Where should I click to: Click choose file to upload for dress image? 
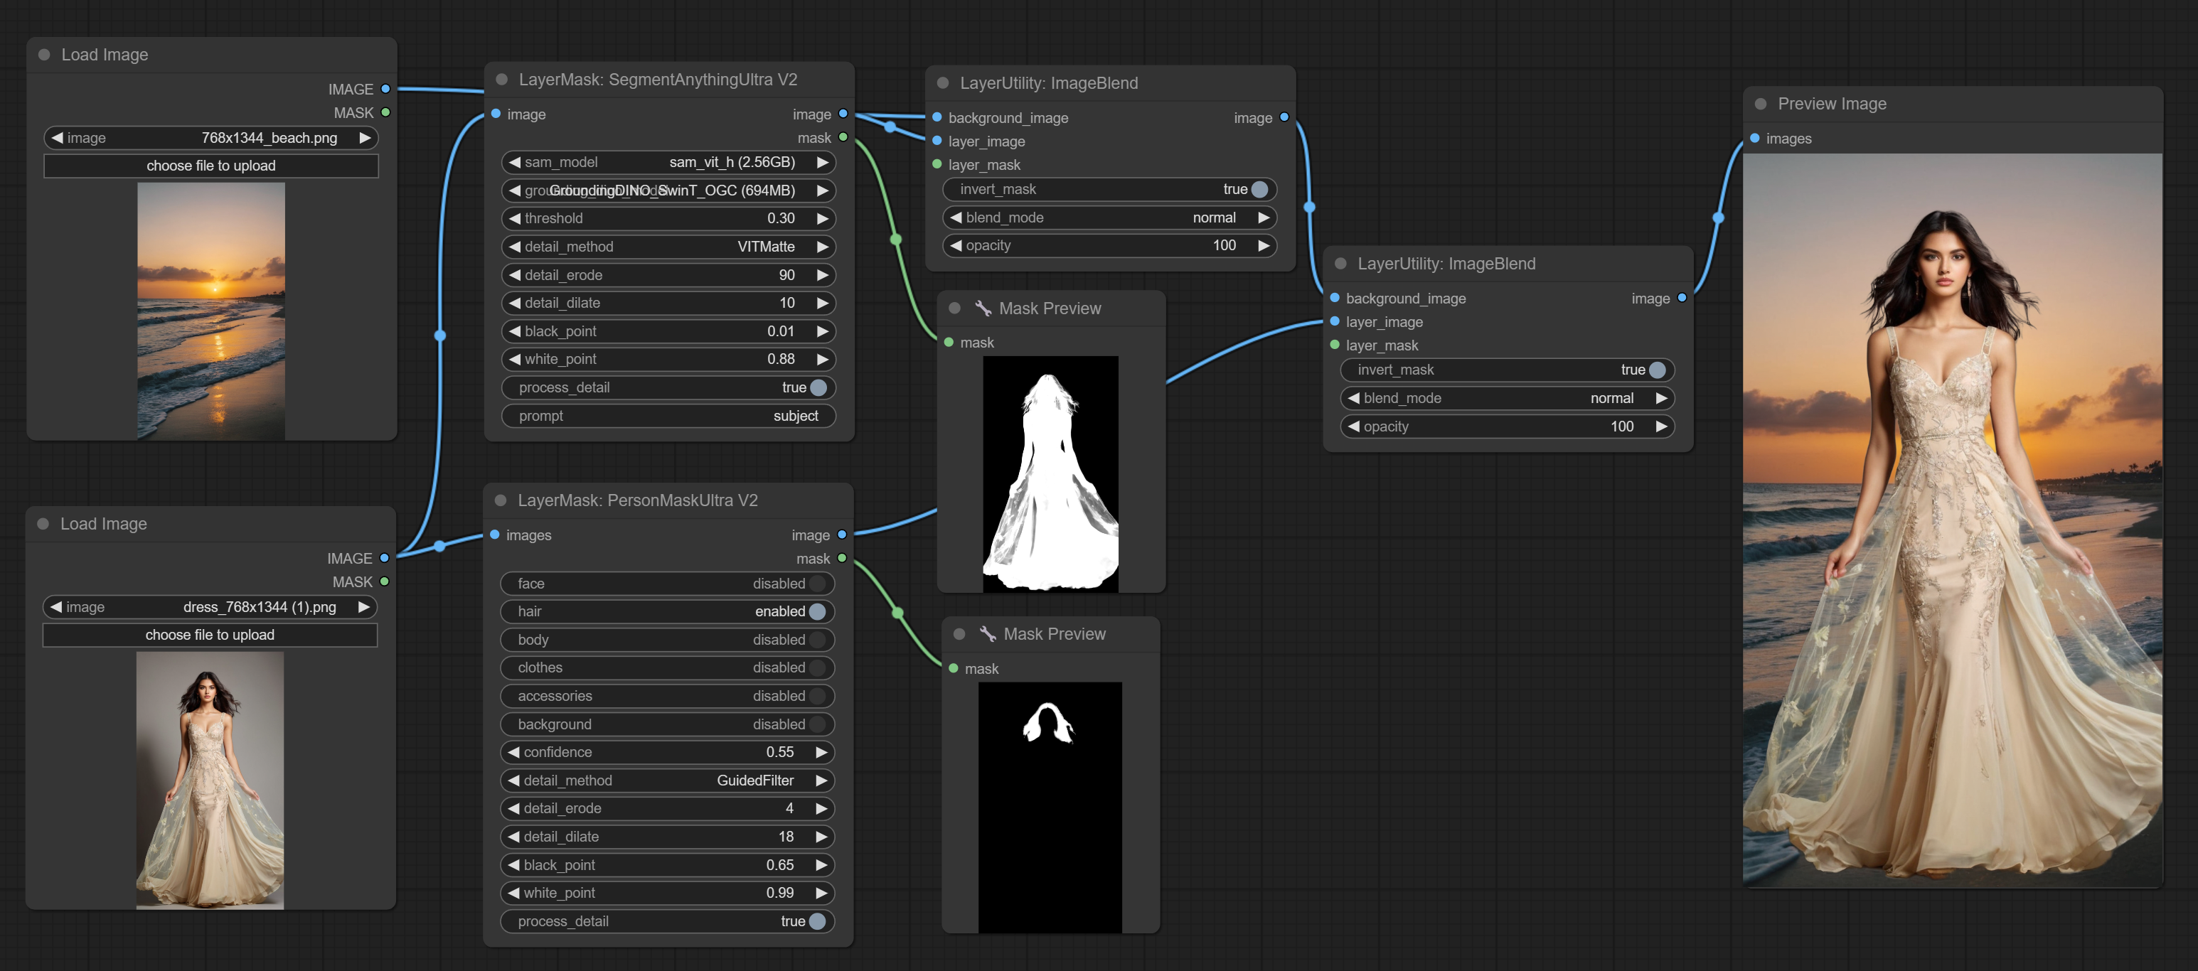(x=210, y=635)
